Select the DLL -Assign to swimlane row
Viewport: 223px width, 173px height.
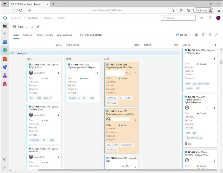(x=94, y=53)
